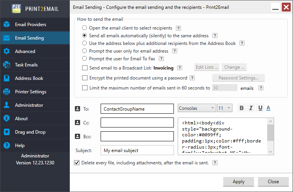Click the Edit Lists button
The width and height of the screenshot is (293, 192).
point(207,67)
